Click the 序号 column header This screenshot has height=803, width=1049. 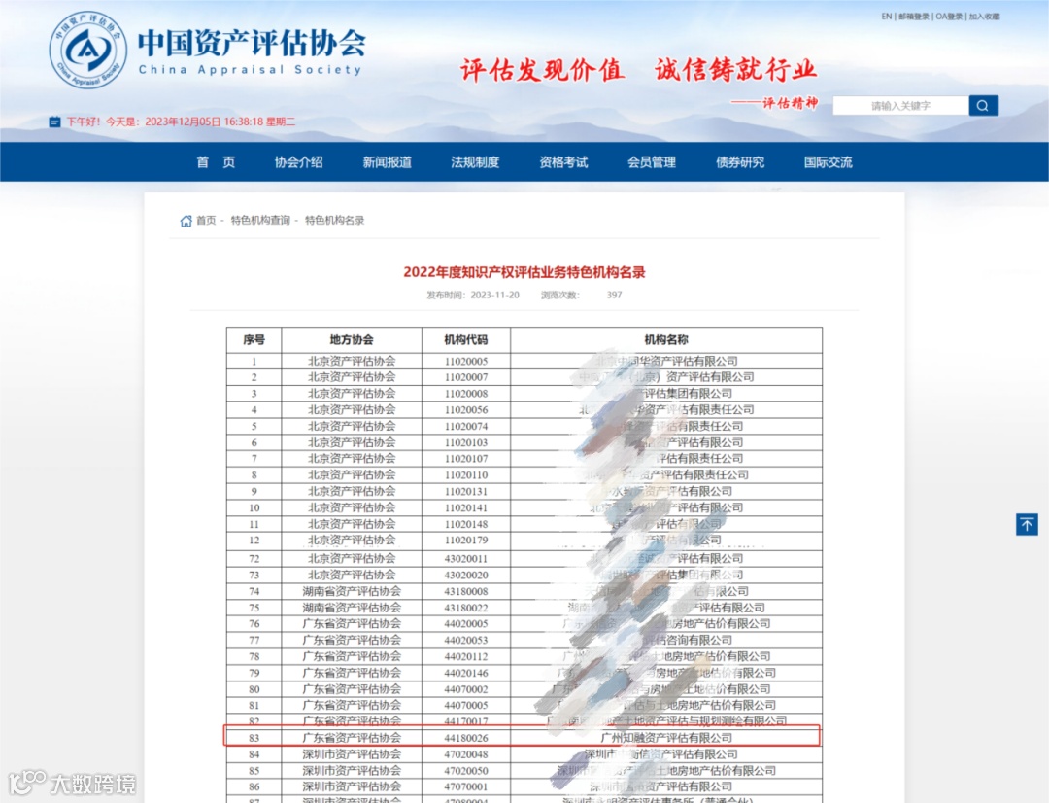(254, 339)
